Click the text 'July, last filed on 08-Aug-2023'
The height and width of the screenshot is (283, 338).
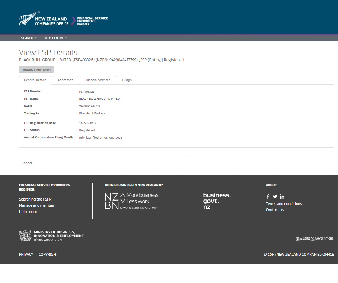[101, 138]
